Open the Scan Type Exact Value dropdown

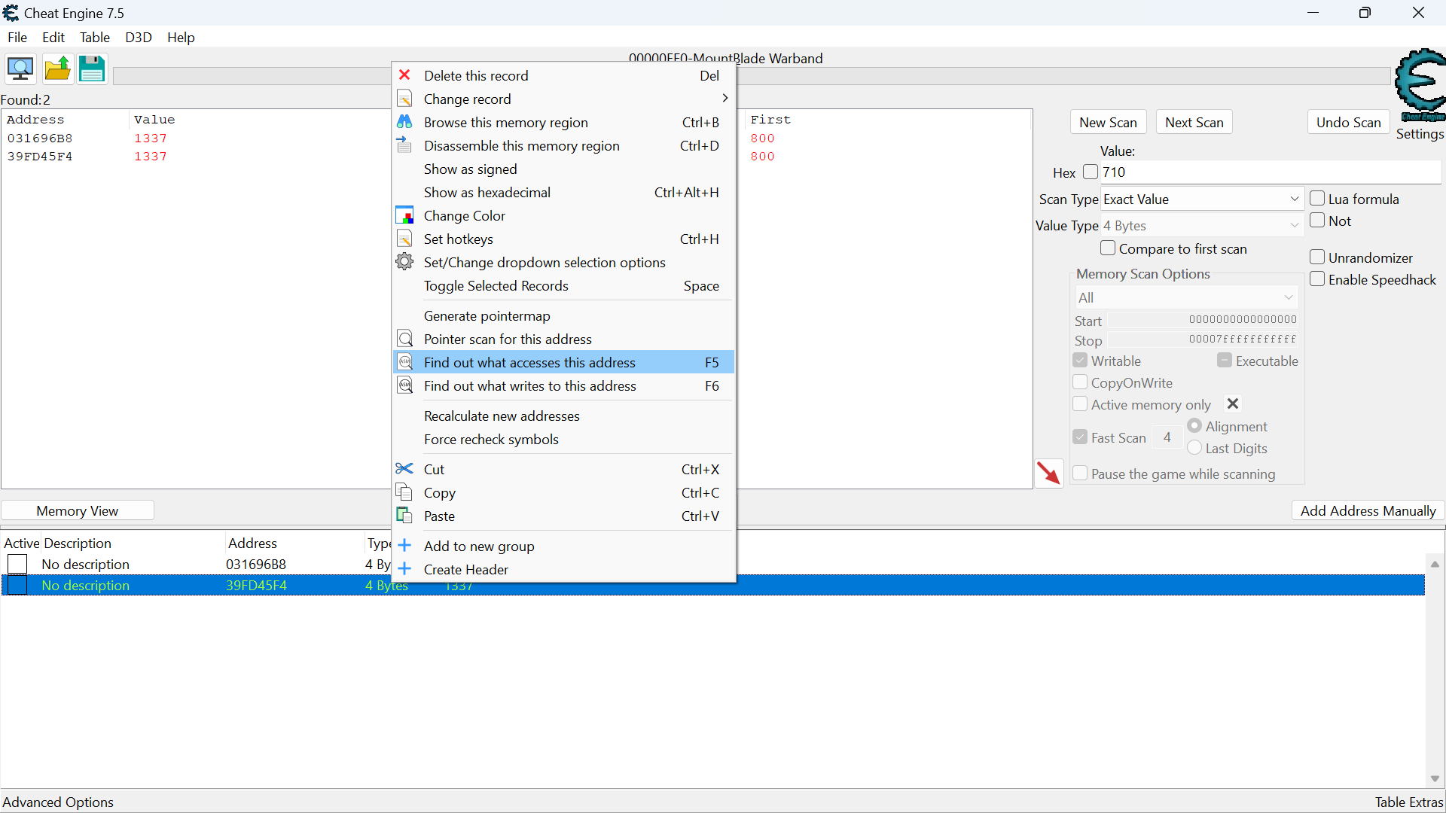[1201, 199]
